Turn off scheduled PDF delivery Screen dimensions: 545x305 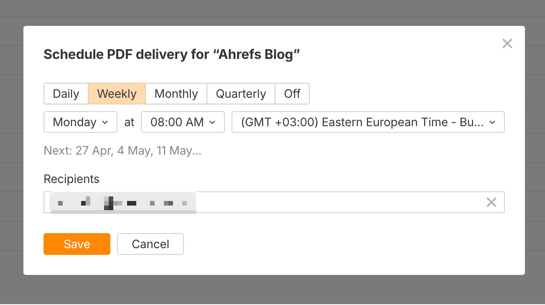click(292, 94)
